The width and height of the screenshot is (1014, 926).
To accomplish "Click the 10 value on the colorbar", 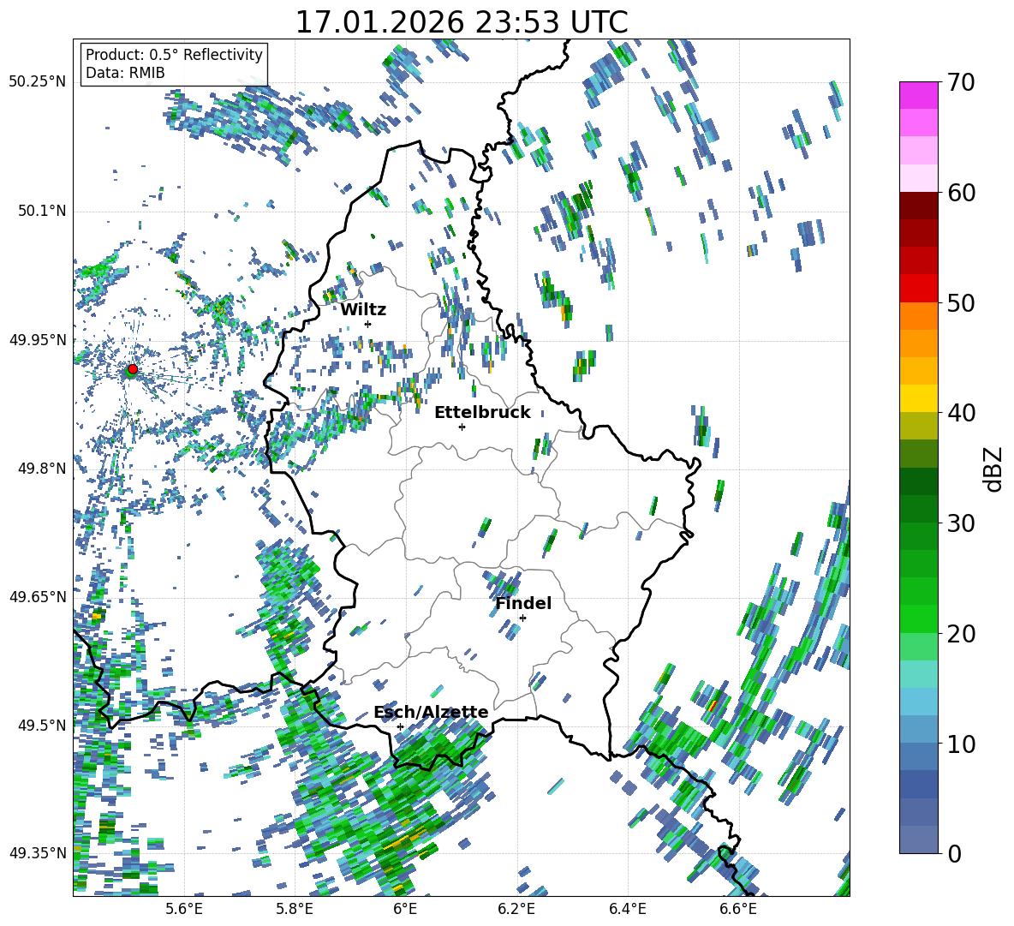I will [961, 744].
